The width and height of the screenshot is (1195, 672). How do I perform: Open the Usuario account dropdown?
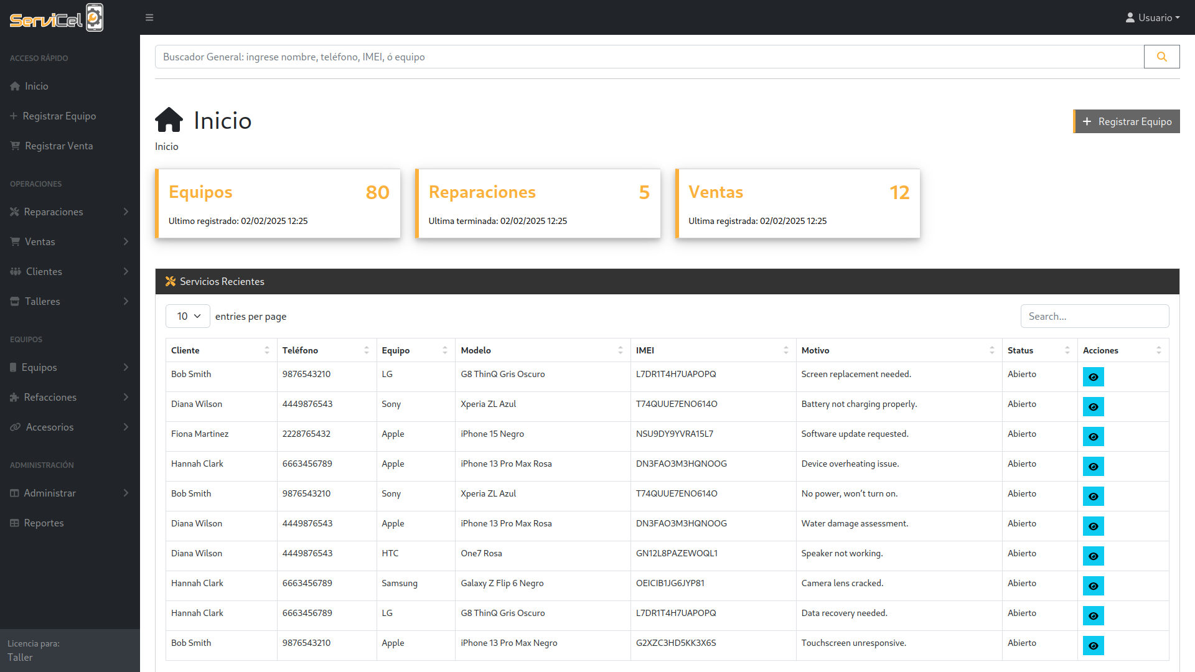[x=1153, y=17]
